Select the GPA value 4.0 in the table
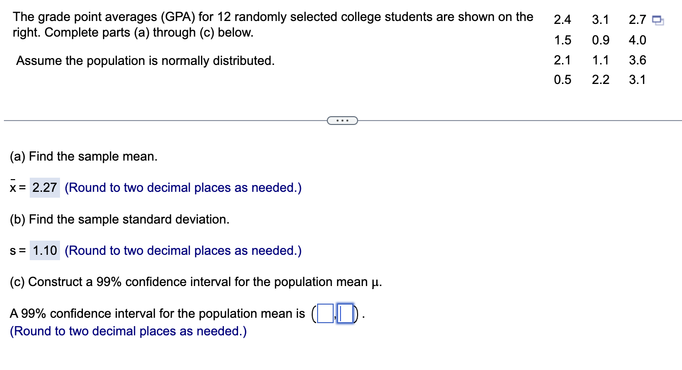Screen dimensions: 682x370 coord(638,40)
